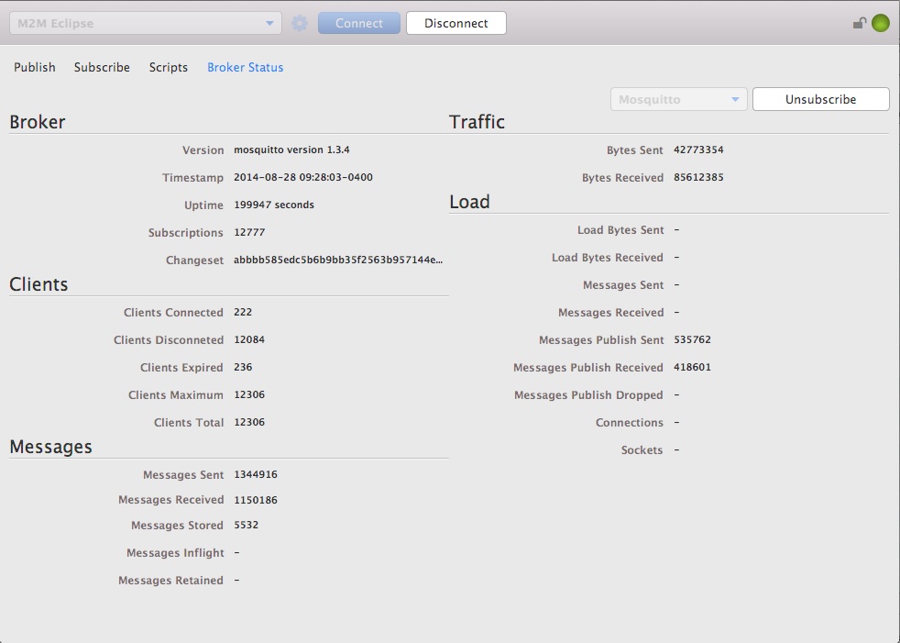
Task: Open the M2M Eclipse profile dropdown
Action: [145, 23]
